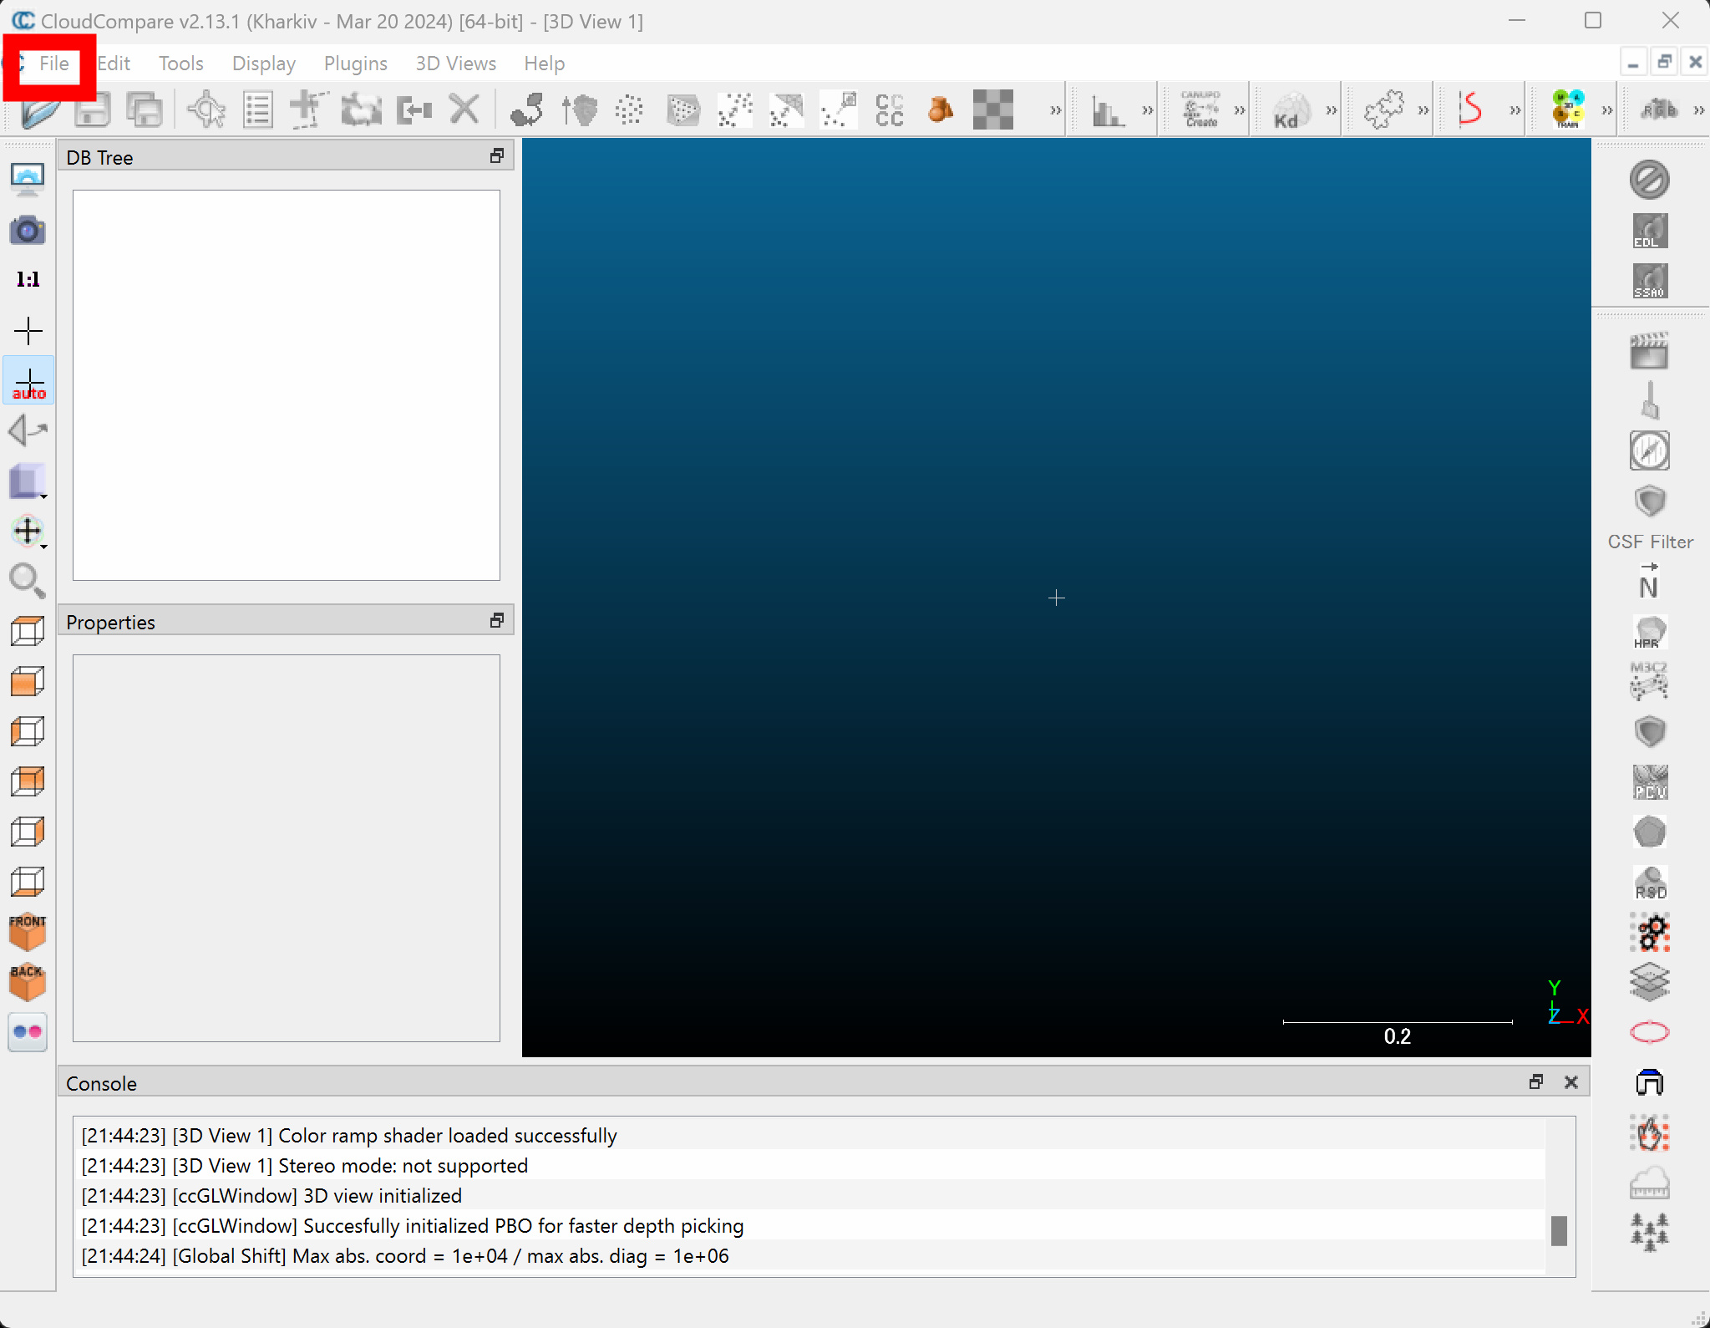This screenshot has width=1710, height=1328.
Task: Click the EDL shader icon
Action: pos(1650,231)
